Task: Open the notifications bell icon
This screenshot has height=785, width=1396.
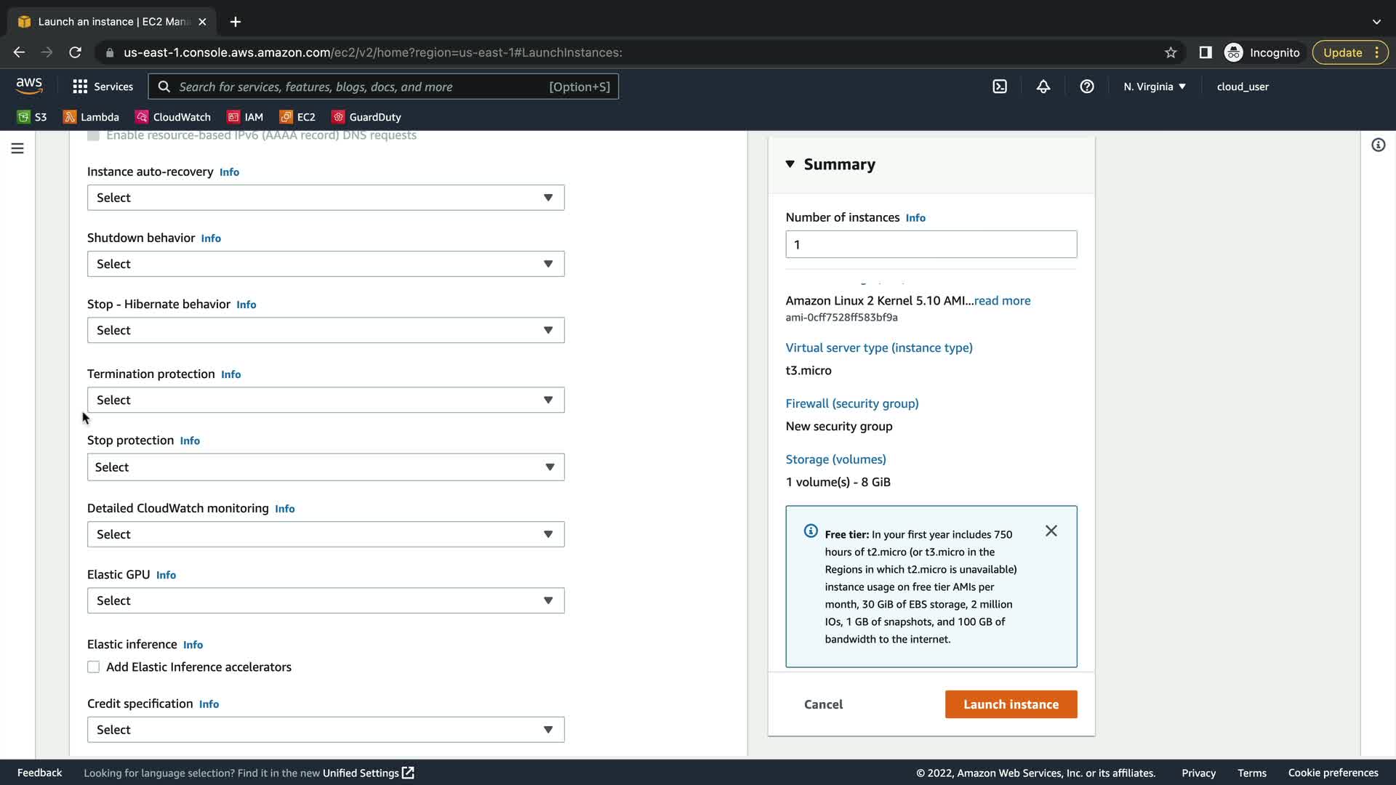Action: [1043, 86]
